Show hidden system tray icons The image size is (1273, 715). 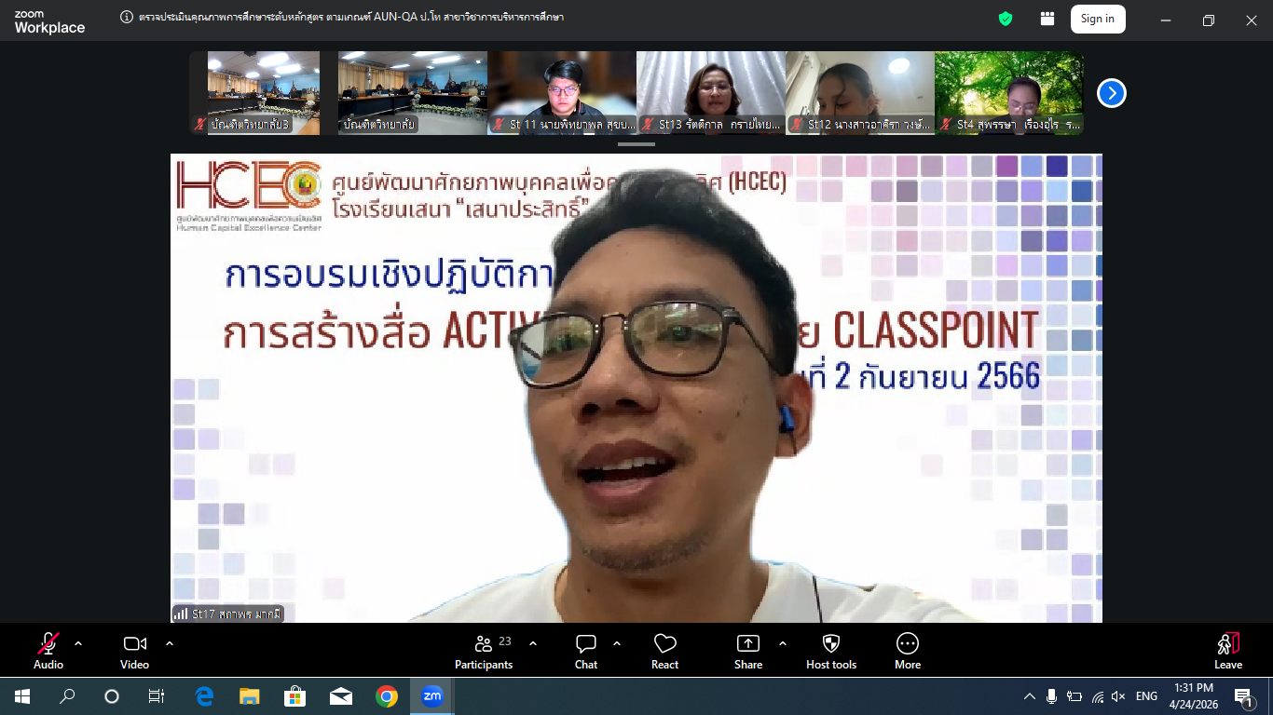pyautogui.click(x=1030, y=696)
